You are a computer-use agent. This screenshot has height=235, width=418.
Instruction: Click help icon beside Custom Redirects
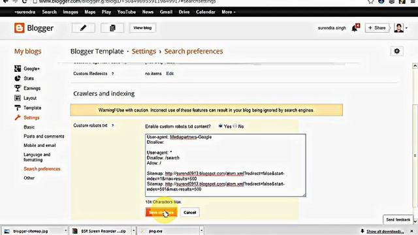[113, 74]
